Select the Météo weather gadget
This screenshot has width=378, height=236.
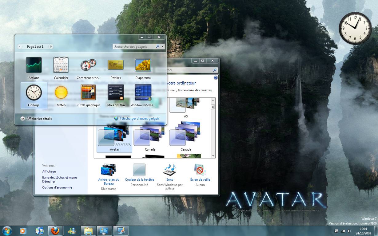(x=61, y=95)
